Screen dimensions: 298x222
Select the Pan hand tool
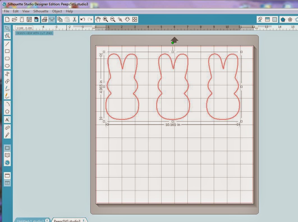98,19
